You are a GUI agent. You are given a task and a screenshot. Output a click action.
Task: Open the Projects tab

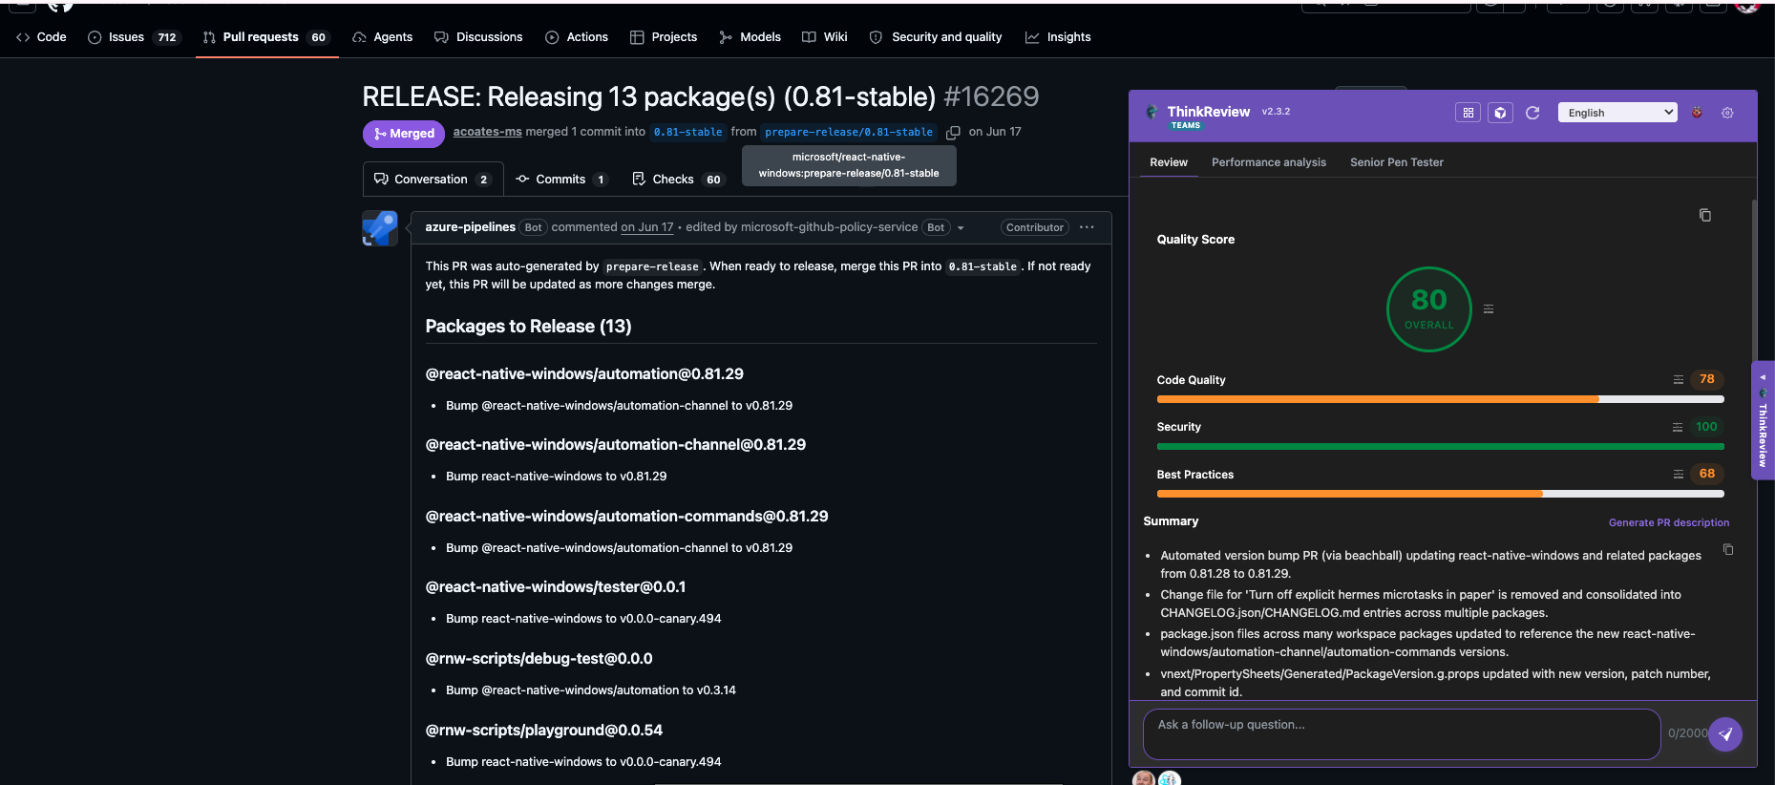click(x=664, y=37)
